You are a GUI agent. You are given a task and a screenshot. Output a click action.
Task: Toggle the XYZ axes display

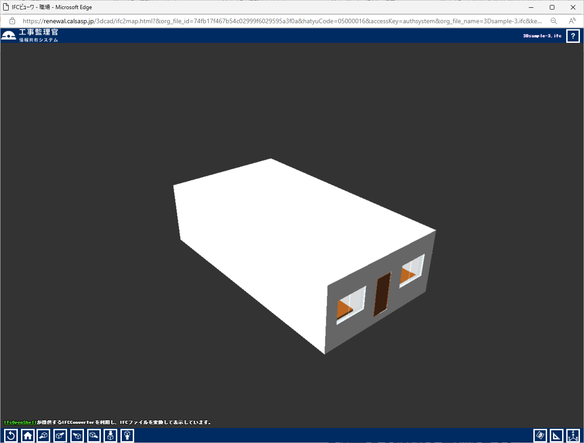[x=573, y=436]
